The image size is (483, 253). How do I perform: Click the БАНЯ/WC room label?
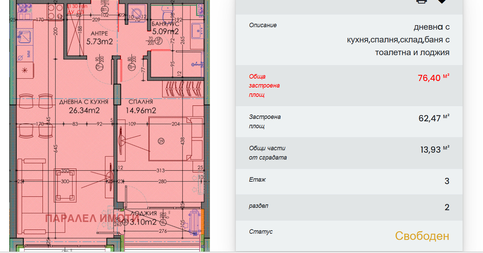pyautogui.click(x=165, y=28)
